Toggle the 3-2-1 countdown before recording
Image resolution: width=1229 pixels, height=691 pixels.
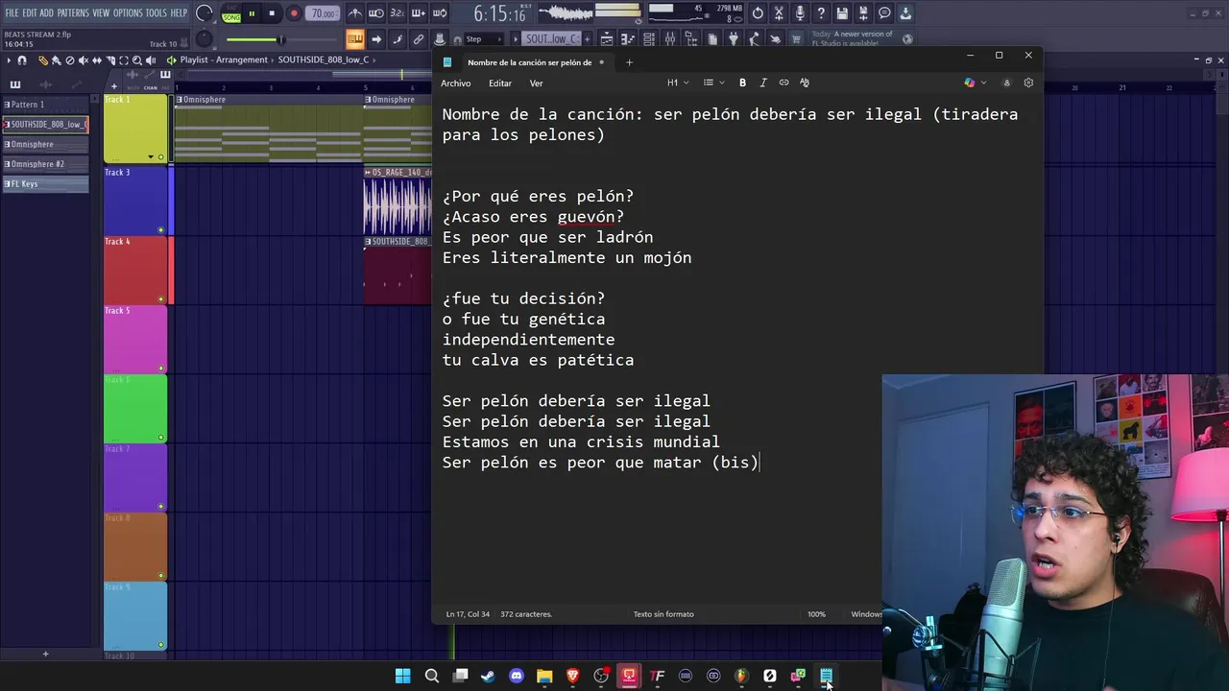pyautogui.click(x=398, y=13)
